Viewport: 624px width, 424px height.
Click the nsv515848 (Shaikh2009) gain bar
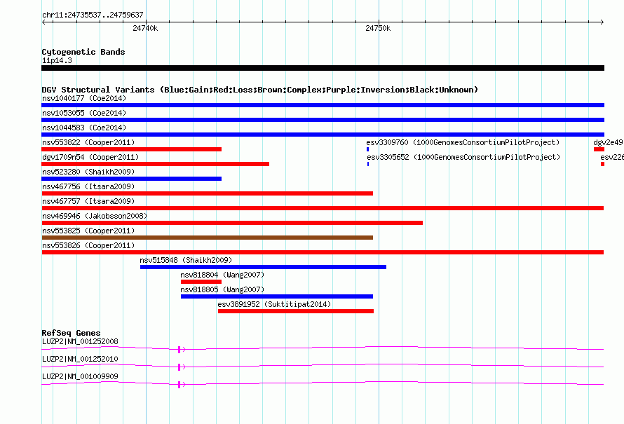263,267
